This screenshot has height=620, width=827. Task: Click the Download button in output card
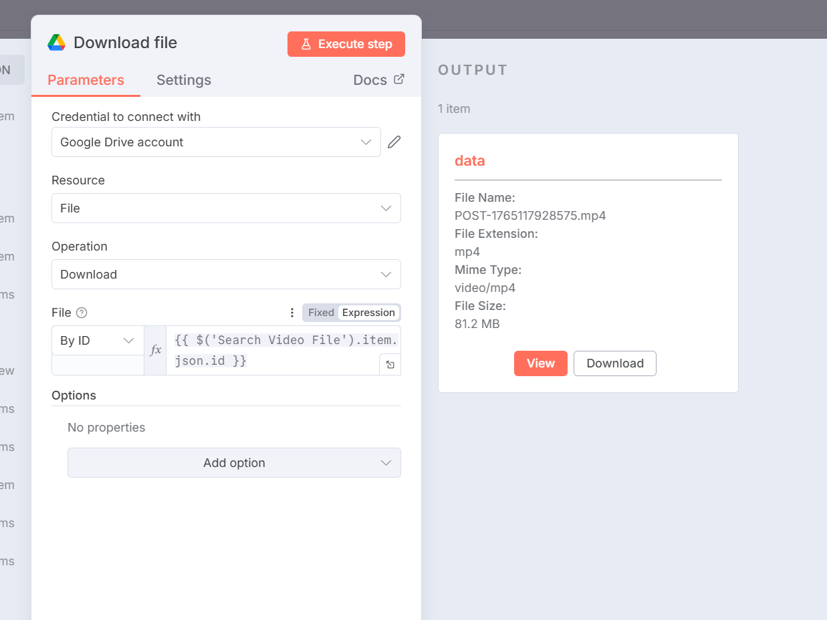[x=615, y=363]
